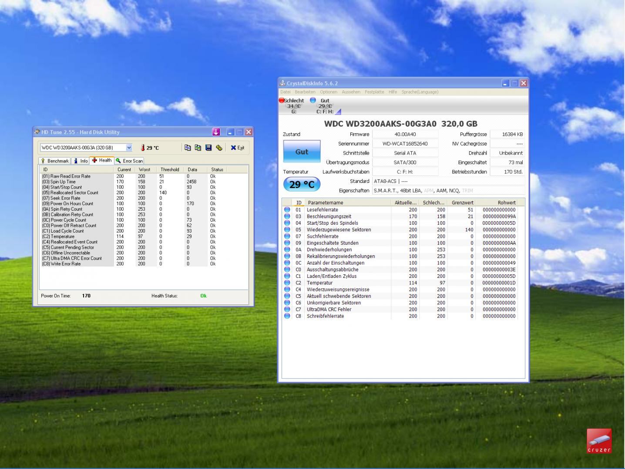This screenshot has height=469, width=625.
Task: Click the Seriennummer field WD-WCAT16852640
Action: (405, 144)
